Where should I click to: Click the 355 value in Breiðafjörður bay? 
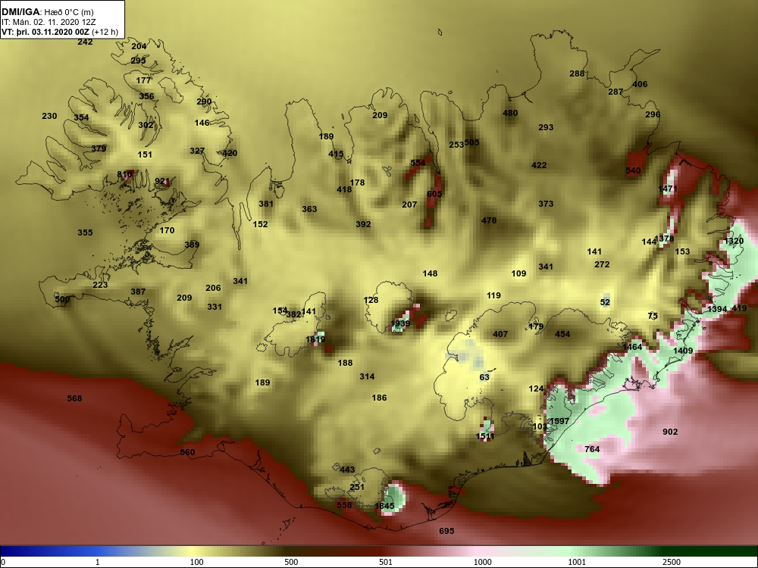pos(85,233)
